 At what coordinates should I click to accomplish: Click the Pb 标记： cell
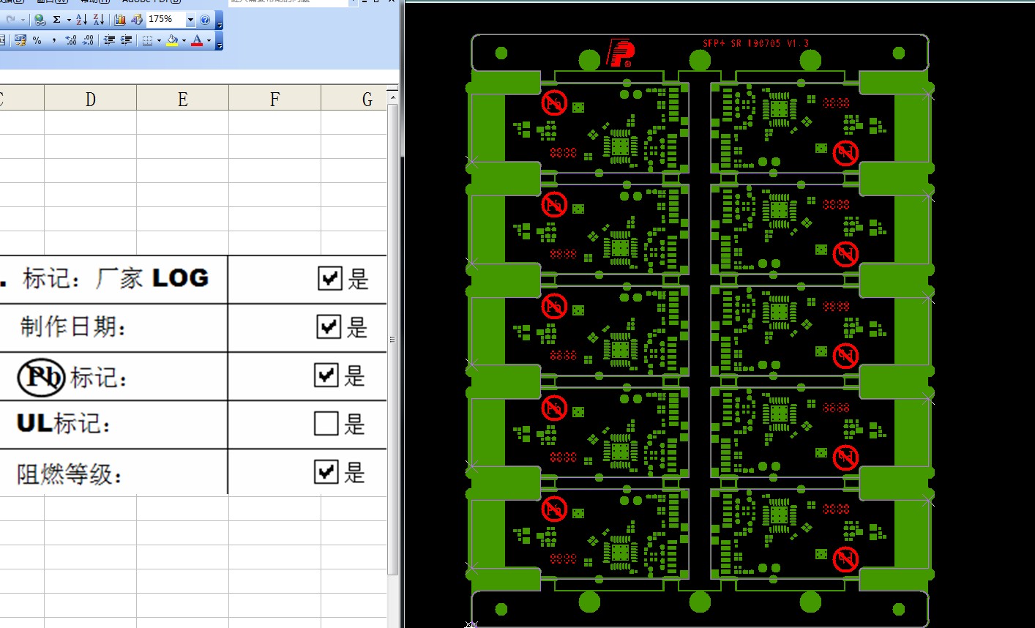pos(113,376)
